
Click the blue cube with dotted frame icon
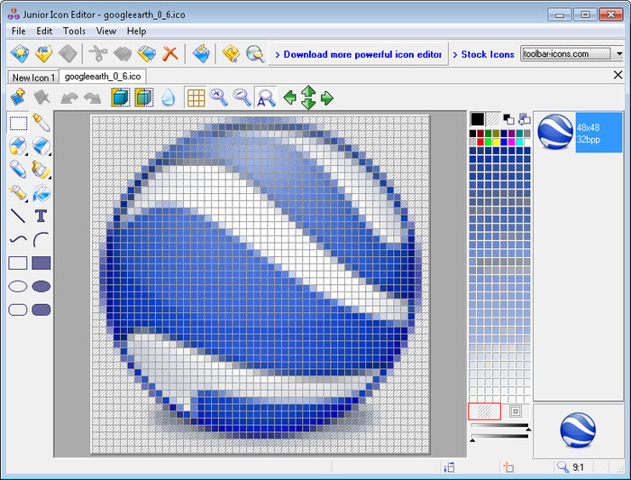coord(120,97)
